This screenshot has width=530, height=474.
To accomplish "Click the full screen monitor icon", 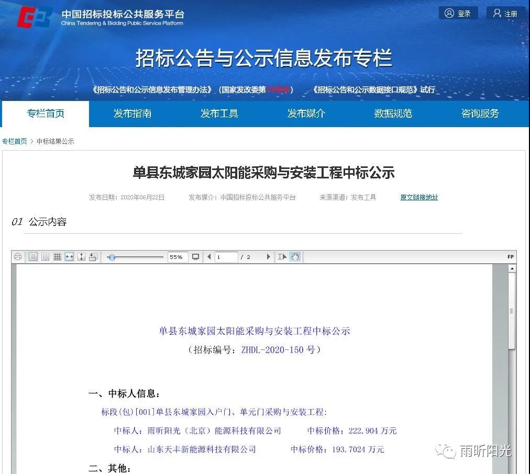I will (x=195, y=257).
